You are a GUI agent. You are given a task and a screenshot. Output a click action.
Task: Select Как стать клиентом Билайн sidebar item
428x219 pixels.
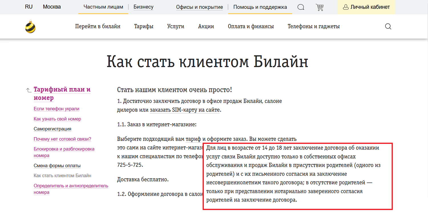(62, 176)
